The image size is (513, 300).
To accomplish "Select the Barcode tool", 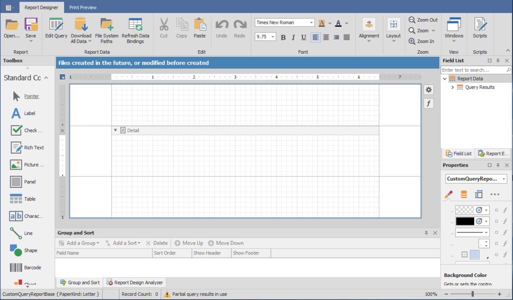I will coord(25,267).
